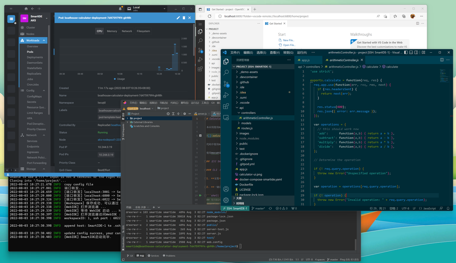
Task: Toggle panel visibility in VS Code titlebar
Action: click(411, 52)
